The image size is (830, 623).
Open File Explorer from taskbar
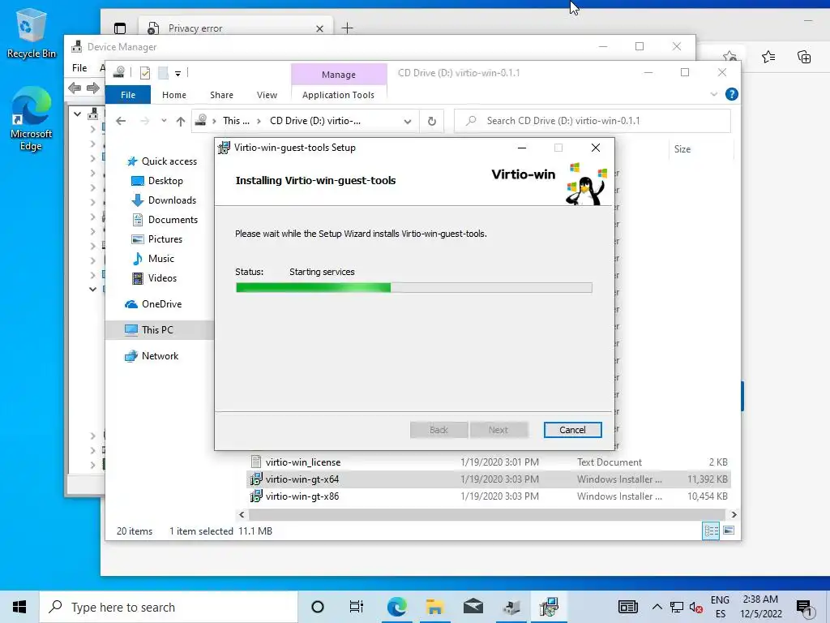pos(434,607)
